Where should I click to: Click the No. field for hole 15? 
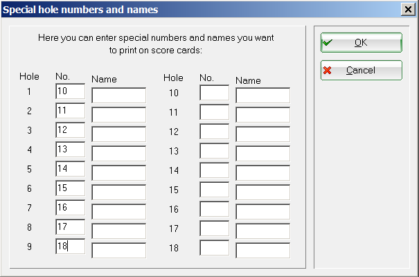pyautogui.click(x=214, y=190)
